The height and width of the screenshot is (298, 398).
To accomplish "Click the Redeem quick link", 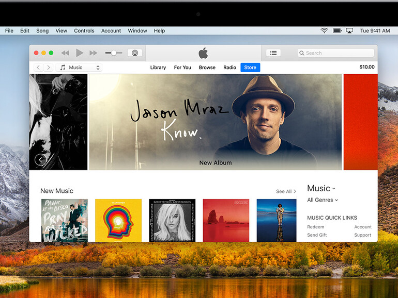I will [315, 227].
